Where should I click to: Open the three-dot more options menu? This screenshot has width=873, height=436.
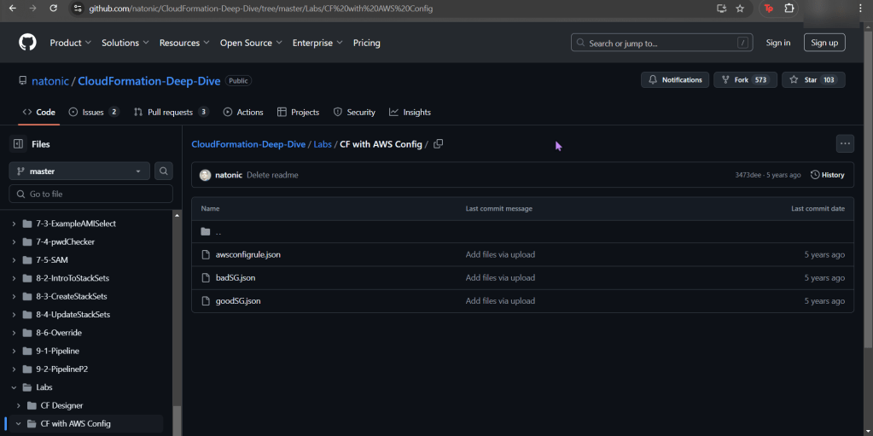click(x=844, y=144)
